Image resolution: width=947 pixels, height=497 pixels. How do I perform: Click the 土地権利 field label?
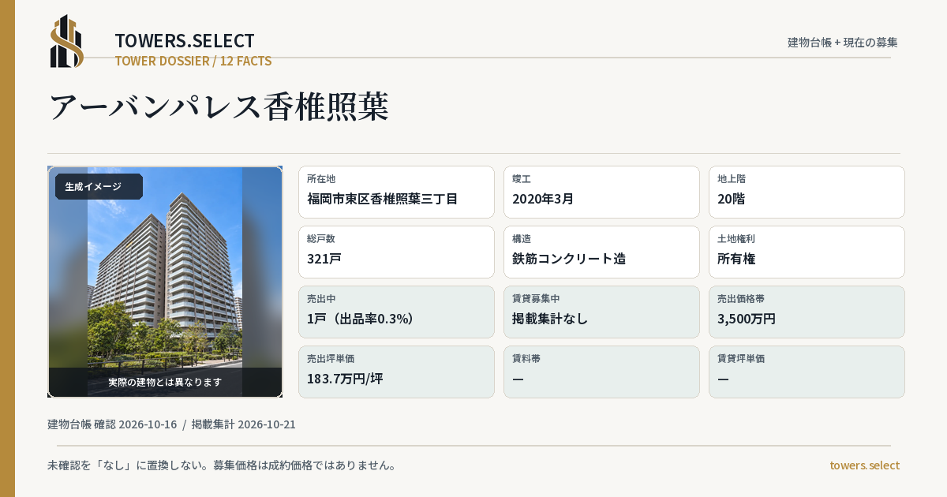pos(736,239)
